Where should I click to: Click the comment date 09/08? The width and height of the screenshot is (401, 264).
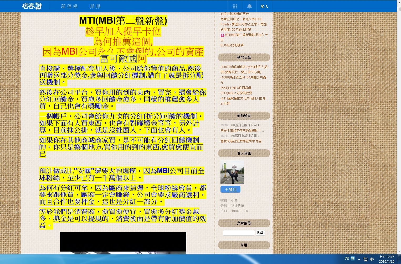coord(224,125)
